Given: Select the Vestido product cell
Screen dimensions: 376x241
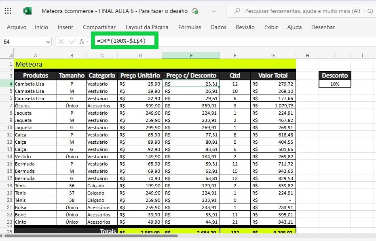Looking at the screenshot, I should point(36,157).
